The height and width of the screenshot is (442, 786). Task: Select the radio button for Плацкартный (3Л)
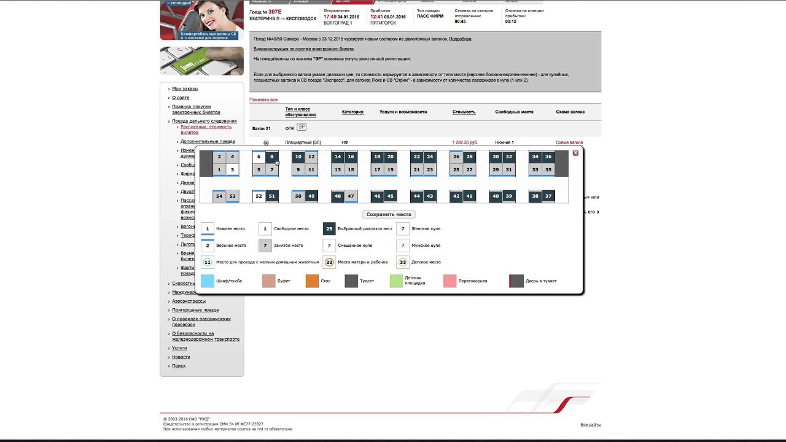pos(266,143)
